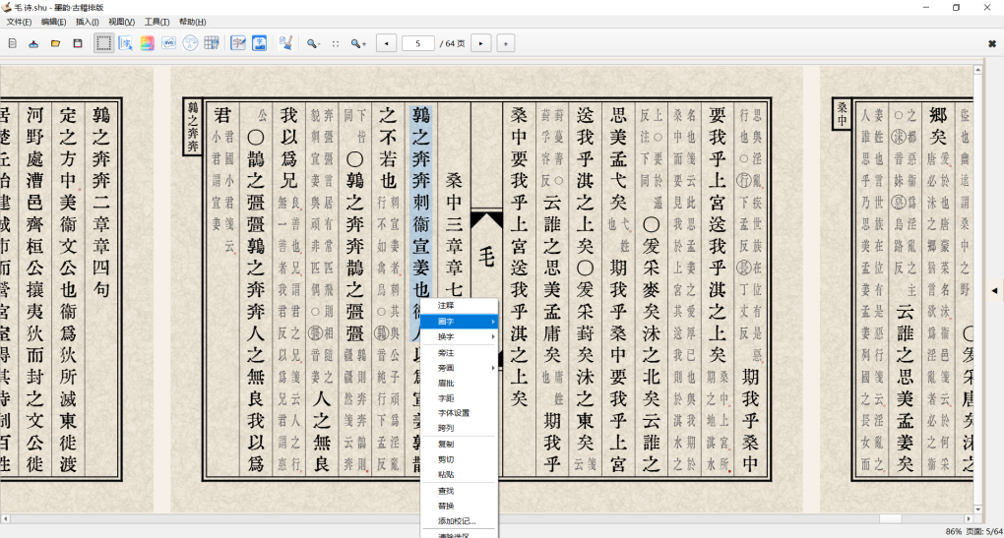The width and height of the screenshot is (1004, 538).
Task: Click the page number field showing 5
Action: 418,43
